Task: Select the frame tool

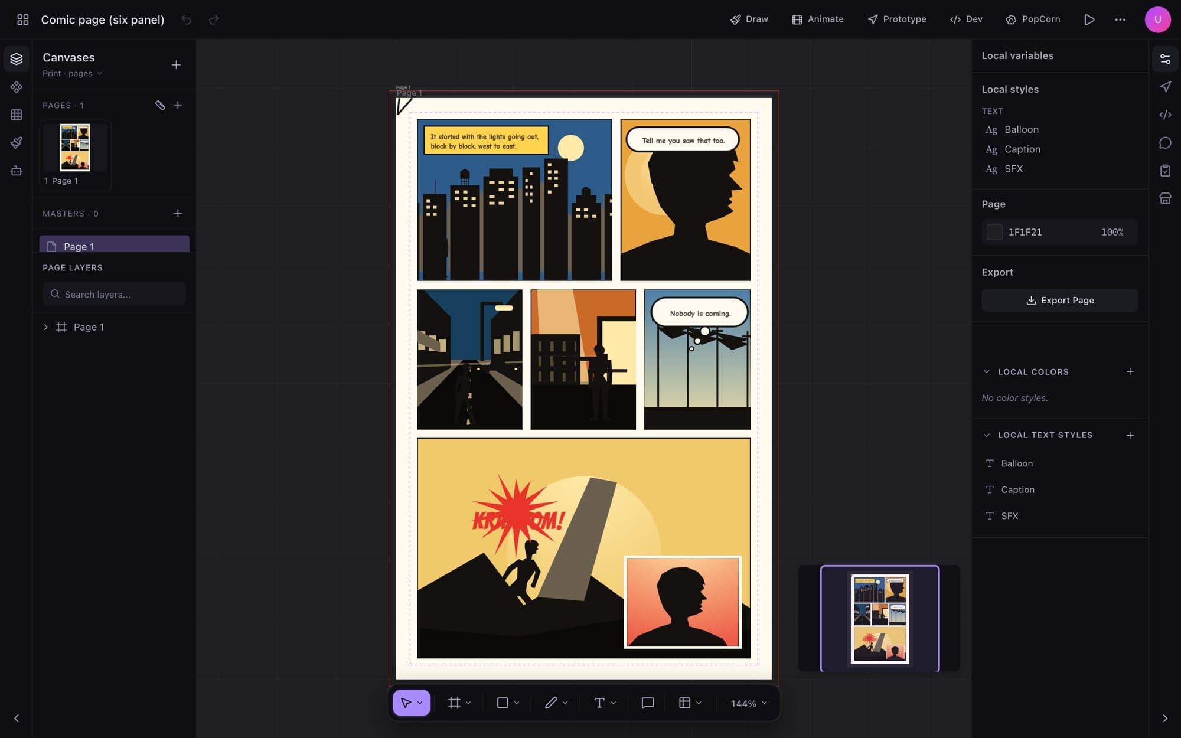Action: 454,703
